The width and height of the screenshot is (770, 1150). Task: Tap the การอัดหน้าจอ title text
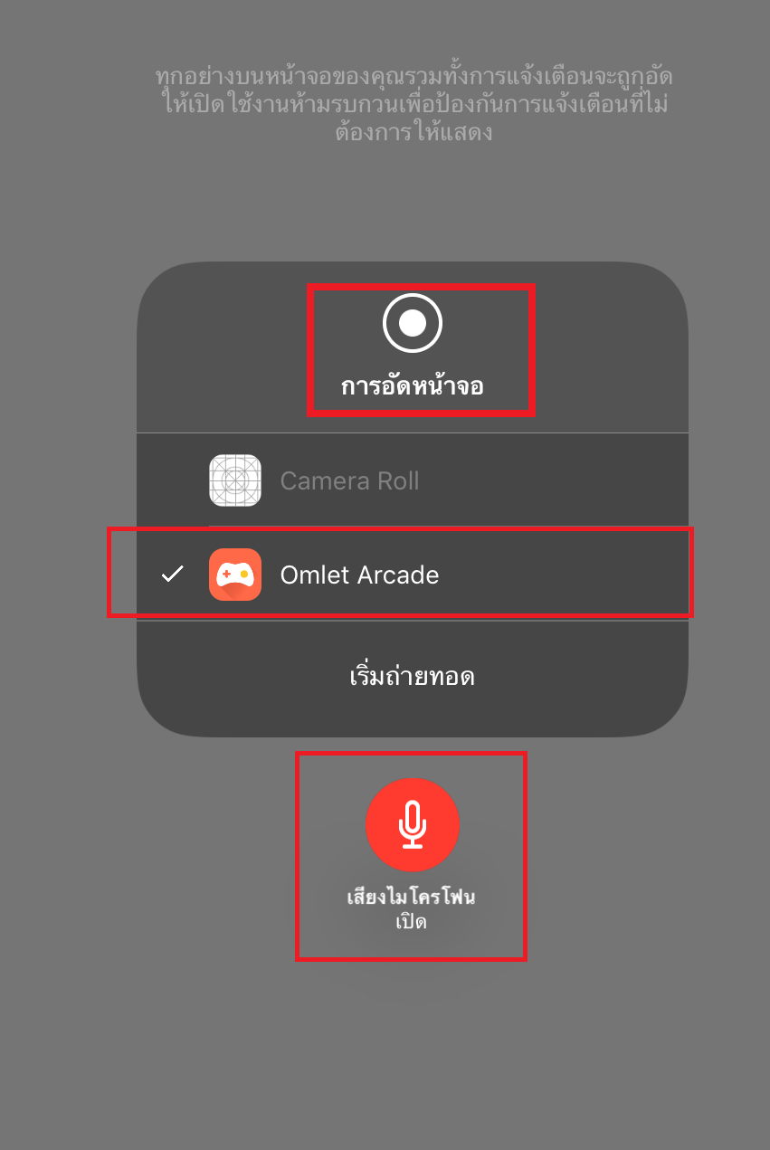coord(412,387)
